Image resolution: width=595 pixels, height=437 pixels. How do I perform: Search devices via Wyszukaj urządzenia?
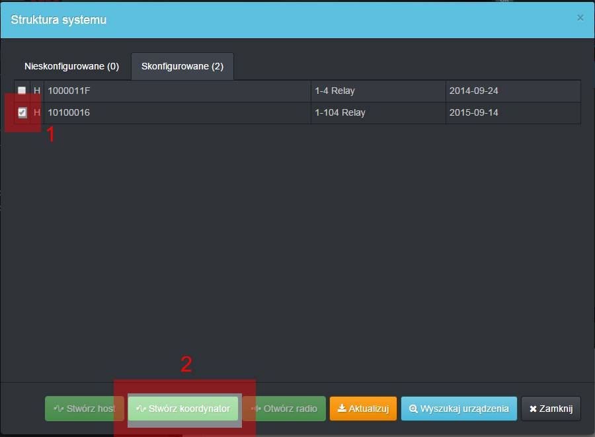point(459,409)
